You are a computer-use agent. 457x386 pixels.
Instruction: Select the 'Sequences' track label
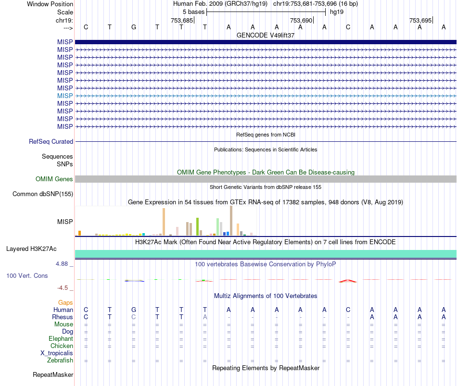57,156
